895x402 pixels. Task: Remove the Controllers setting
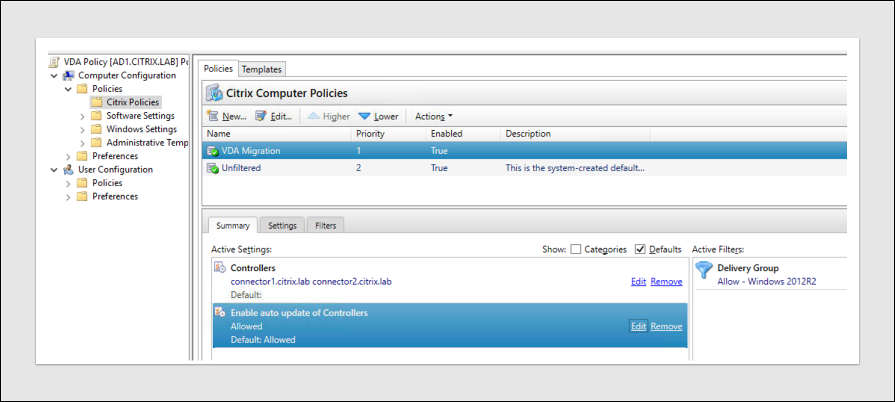(666, 282)
